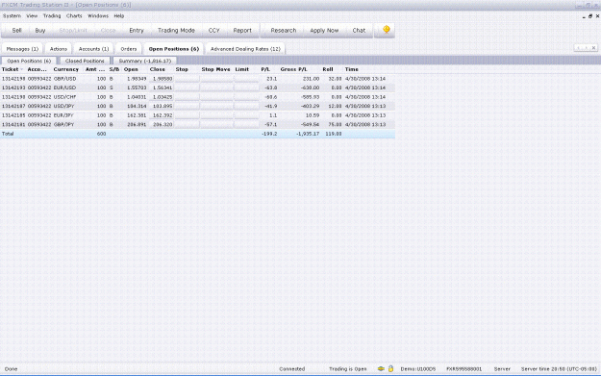Click the Time column header

(x=352, y=69)
